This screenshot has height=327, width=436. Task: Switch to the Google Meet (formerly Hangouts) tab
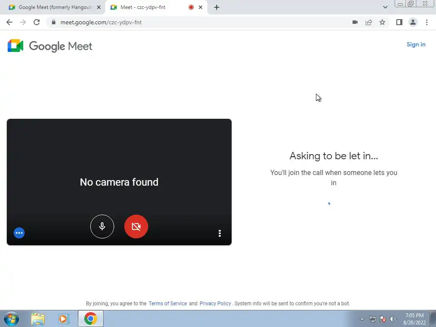52,7
